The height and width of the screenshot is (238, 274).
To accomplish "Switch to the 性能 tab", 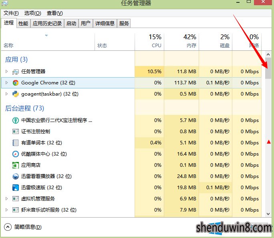I will pyautogui.click(x=23, y=23).
